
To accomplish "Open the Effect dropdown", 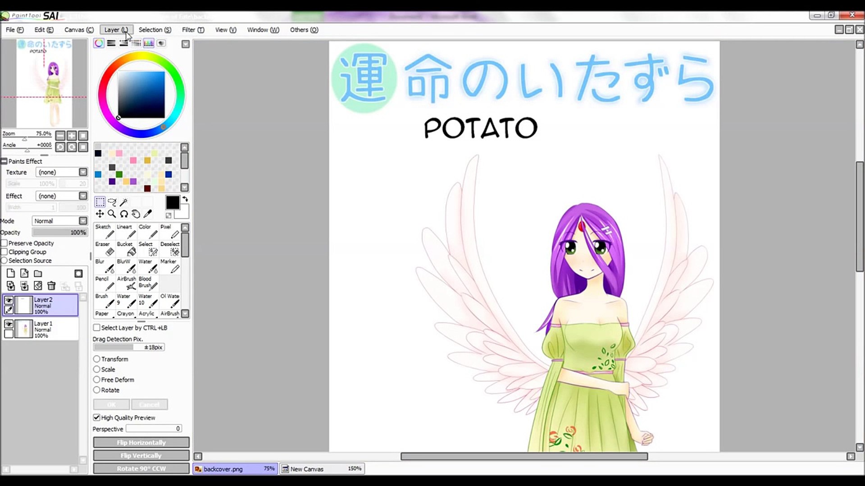I will [83, 196].
